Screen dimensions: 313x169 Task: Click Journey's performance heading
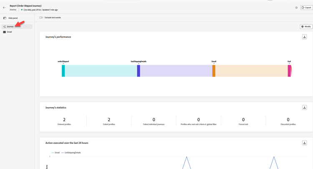click(58, 37)
